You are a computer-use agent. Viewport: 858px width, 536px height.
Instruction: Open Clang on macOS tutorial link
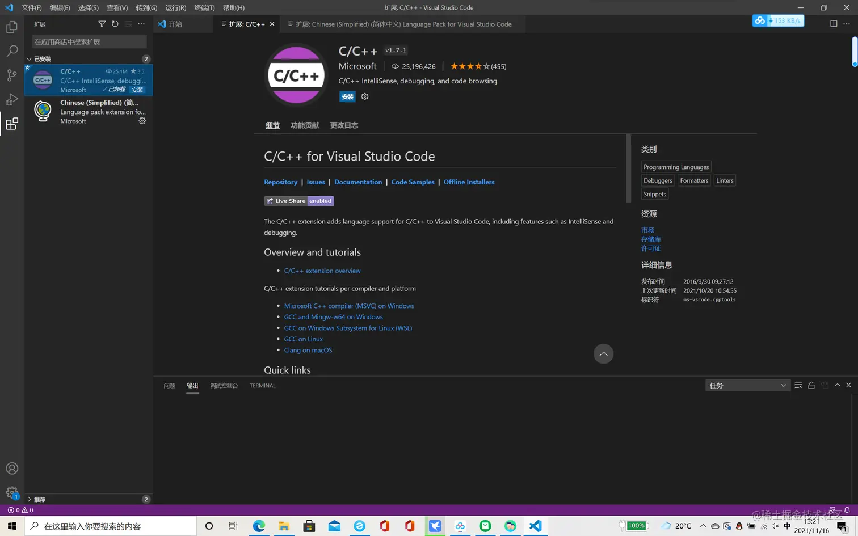[x=308, y=350]
